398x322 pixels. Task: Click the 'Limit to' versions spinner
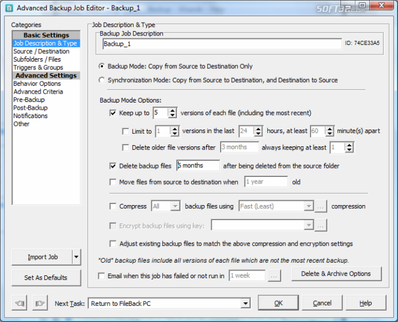[x=174, y=131]
